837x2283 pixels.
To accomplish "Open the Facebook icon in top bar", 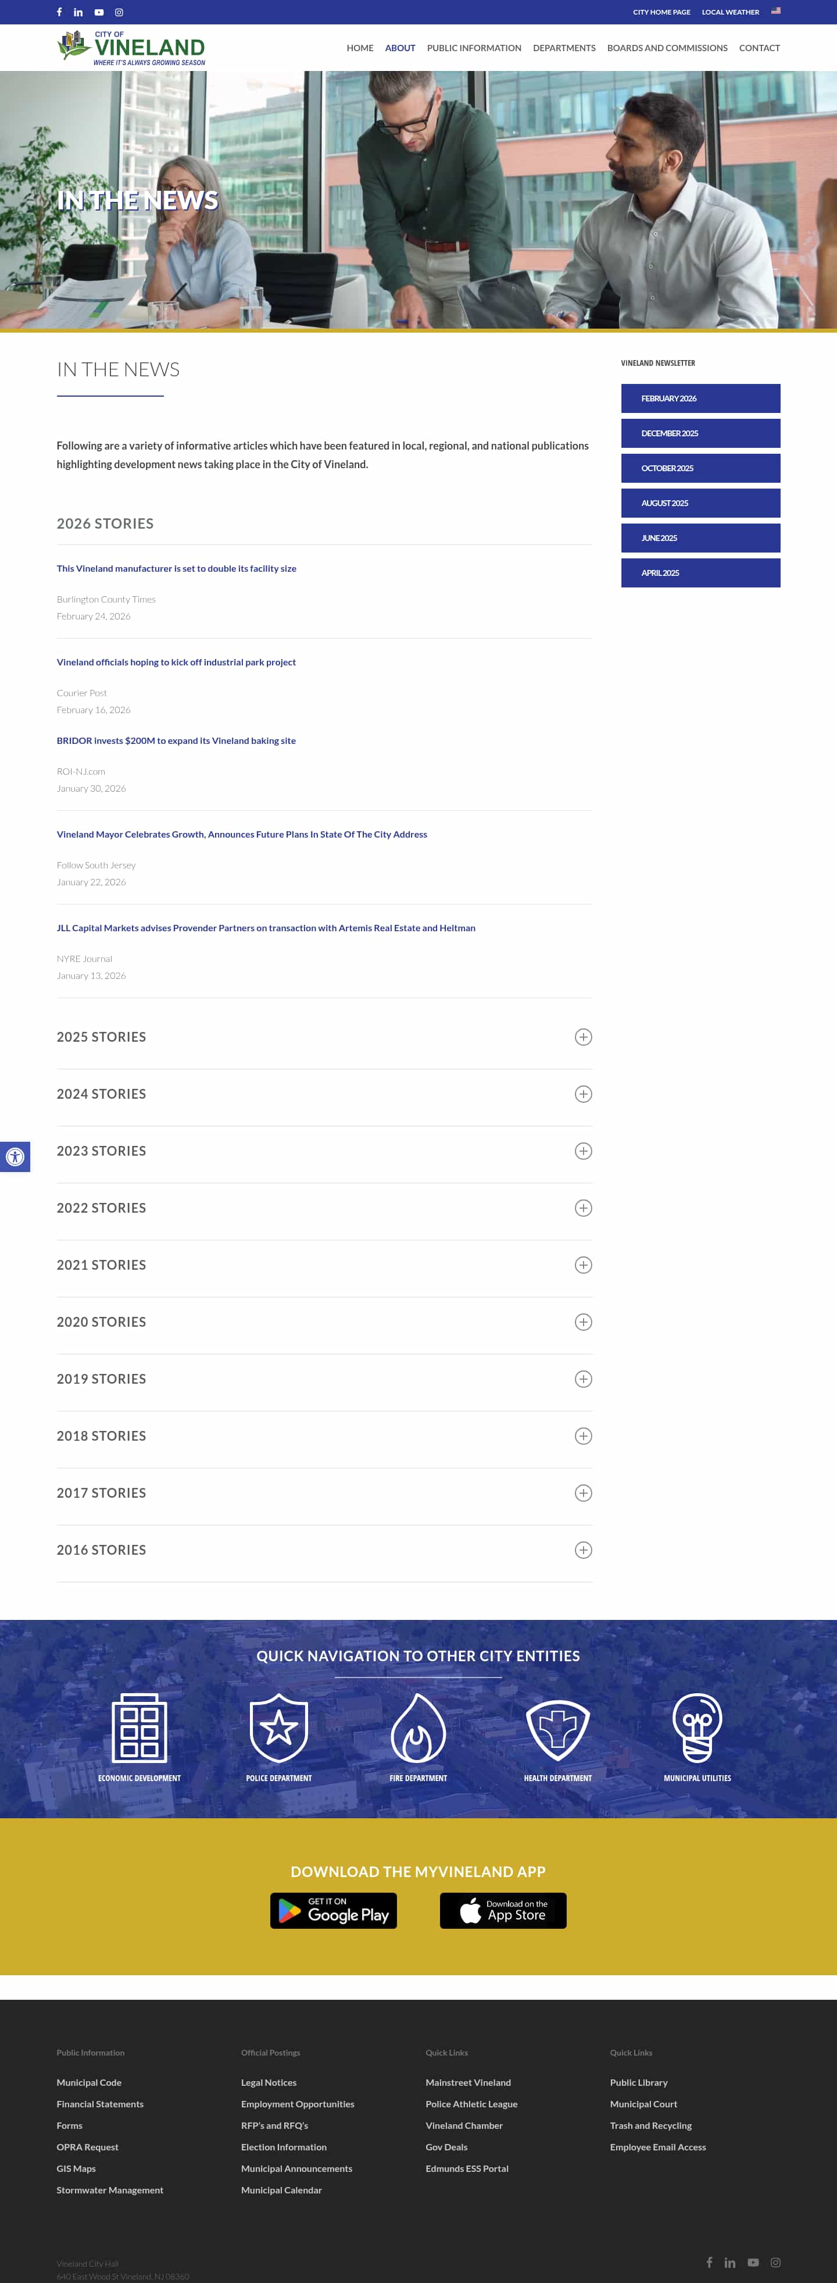I will (59, 12).
